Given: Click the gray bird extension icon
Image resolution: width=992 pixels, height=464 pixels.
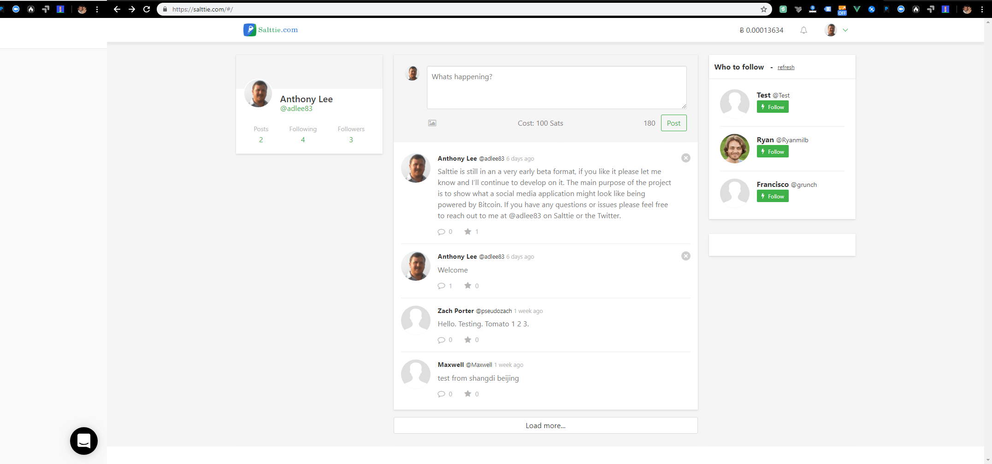Looking at the screenshot, I should 798,9.
